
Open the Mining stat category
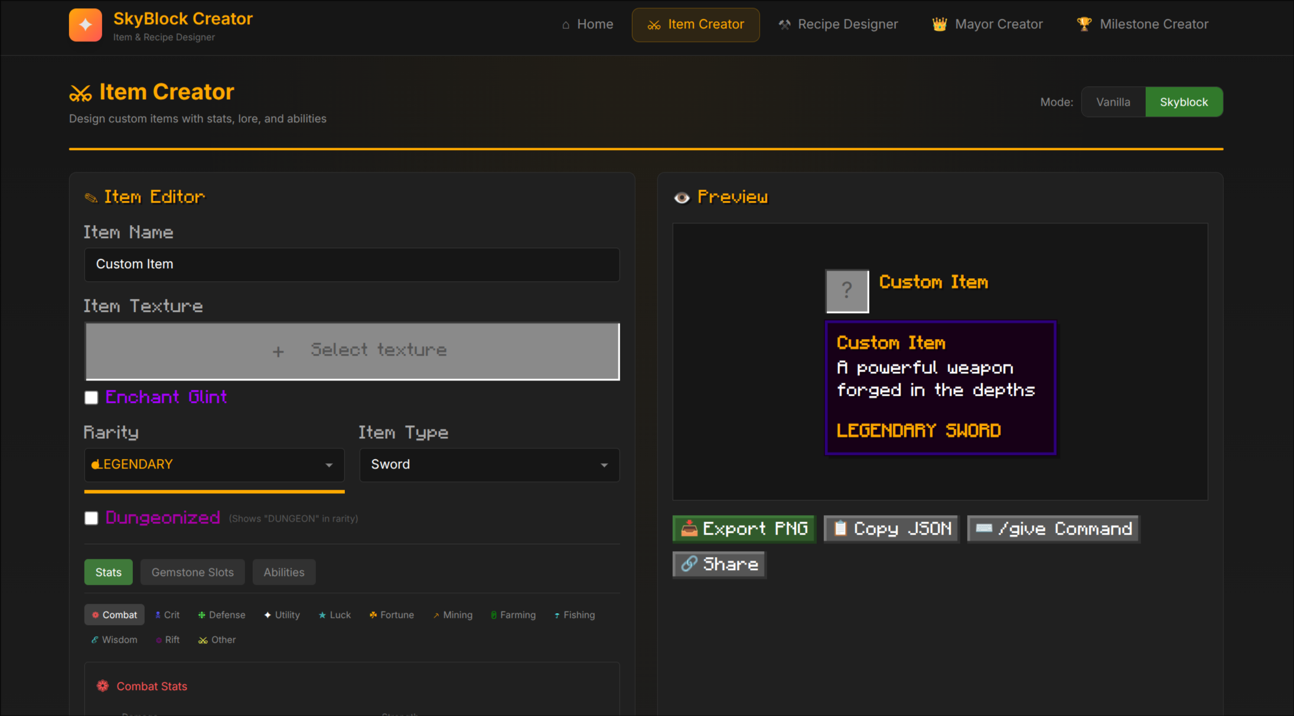tap(452, 615)
